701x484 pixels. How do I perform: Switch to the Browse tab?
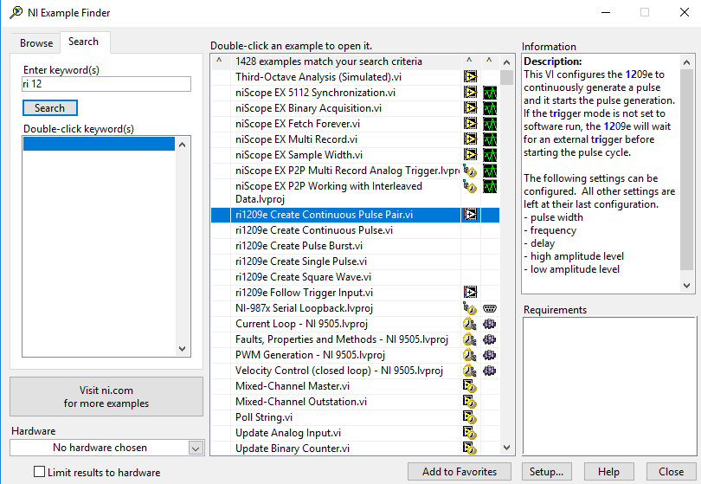(36, 43)
